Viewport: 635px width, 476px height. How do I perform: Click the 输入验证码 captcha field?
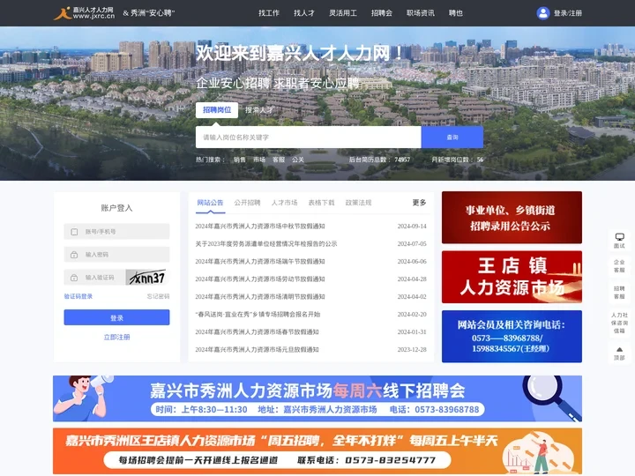94,278
